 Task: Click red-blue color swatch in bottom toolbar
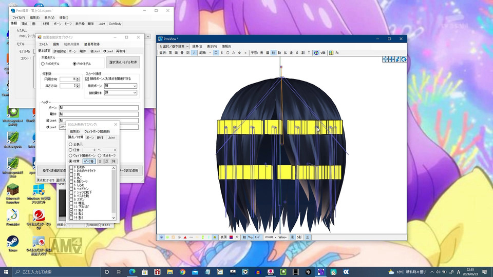(231, 237)
